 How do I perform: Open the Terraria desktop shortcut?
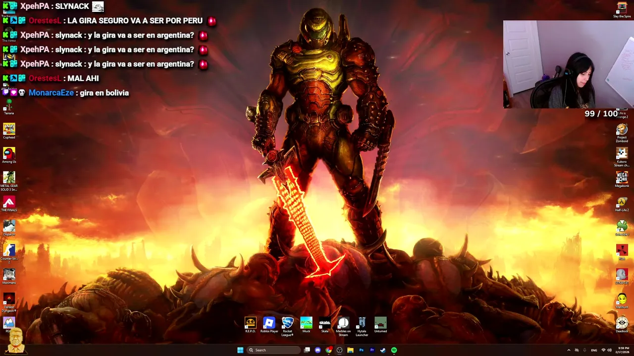pos(9,106)
